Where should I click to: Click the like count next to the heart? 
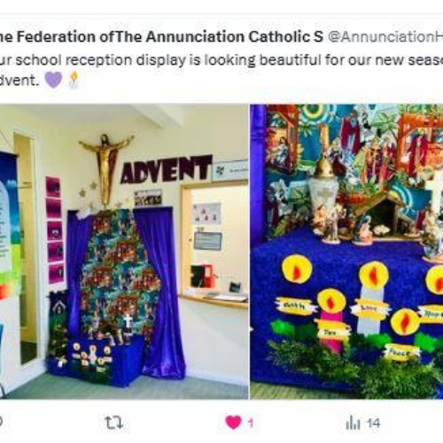[251, 424]
